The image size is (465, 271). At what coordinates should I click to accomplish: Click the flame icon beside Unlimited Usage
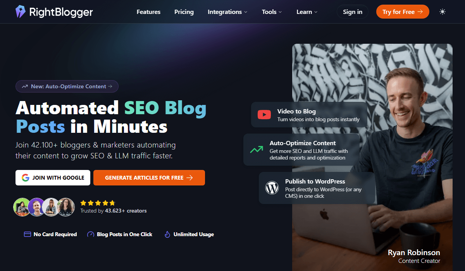(x=167, y=234)
